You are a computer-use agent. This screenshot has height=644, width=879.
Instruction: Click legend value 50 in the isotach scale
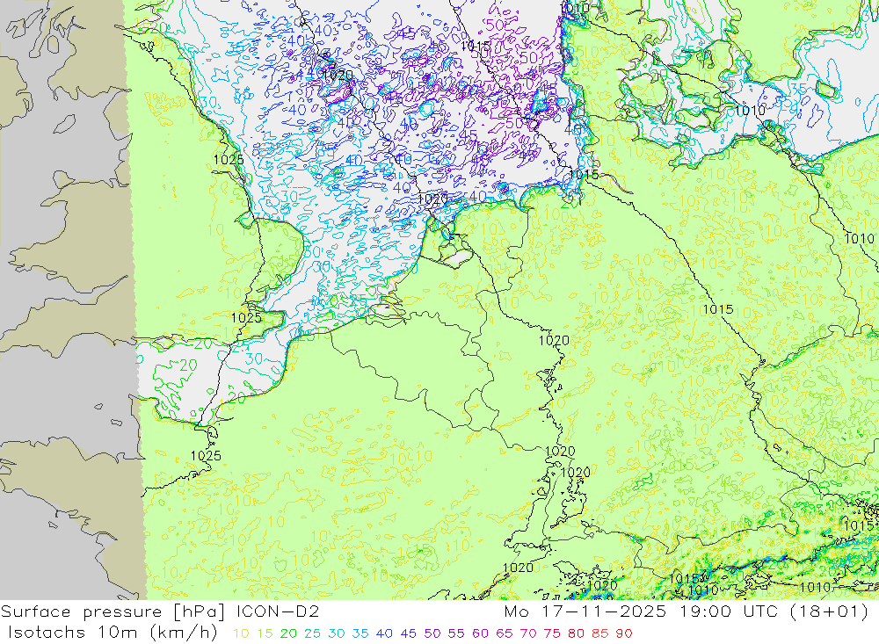tap(432, 634)
